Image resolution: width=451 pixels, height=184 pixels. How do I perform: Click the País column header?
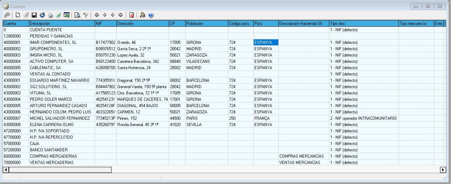coord(266,24)
